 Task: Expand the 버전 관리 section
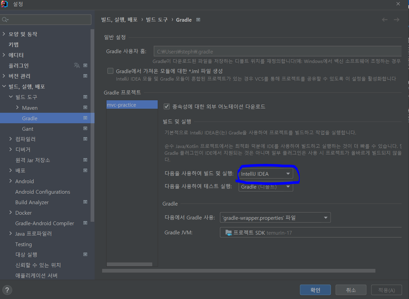tap(4, 76)
